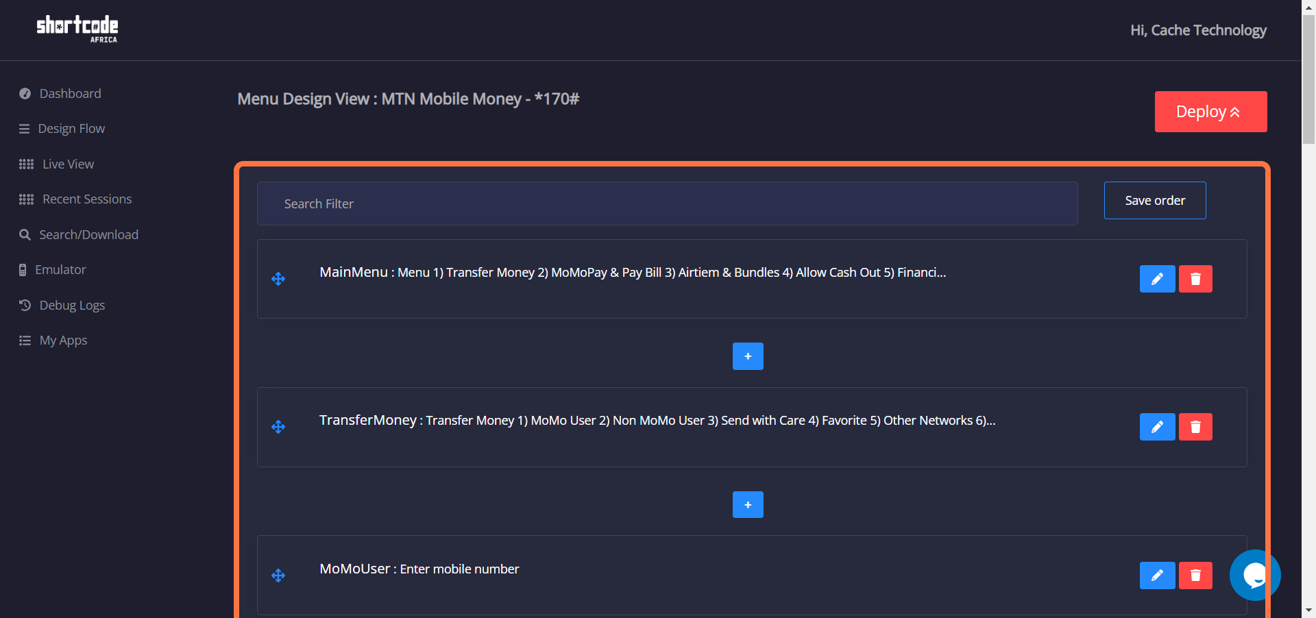Add a menu item below TransferMoney
Image resolution: width=1316 pixels, height=618 pixels.
(x=748, y=505)
